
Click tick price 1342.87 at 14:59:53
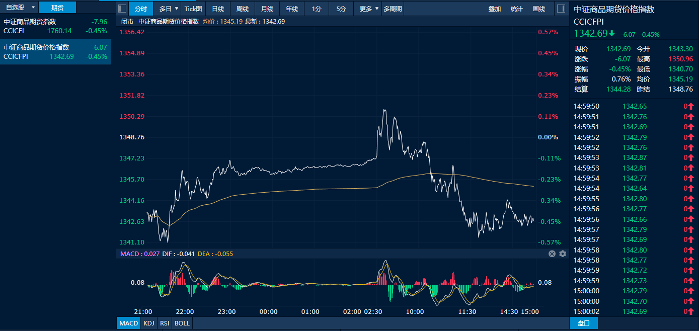point(635,157)
